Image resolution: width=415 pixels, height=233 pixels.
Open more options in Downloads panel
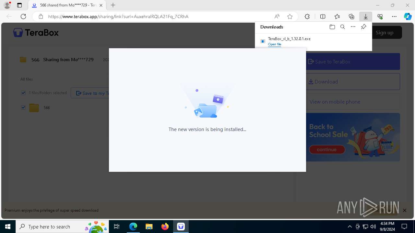tap(353, 27)
